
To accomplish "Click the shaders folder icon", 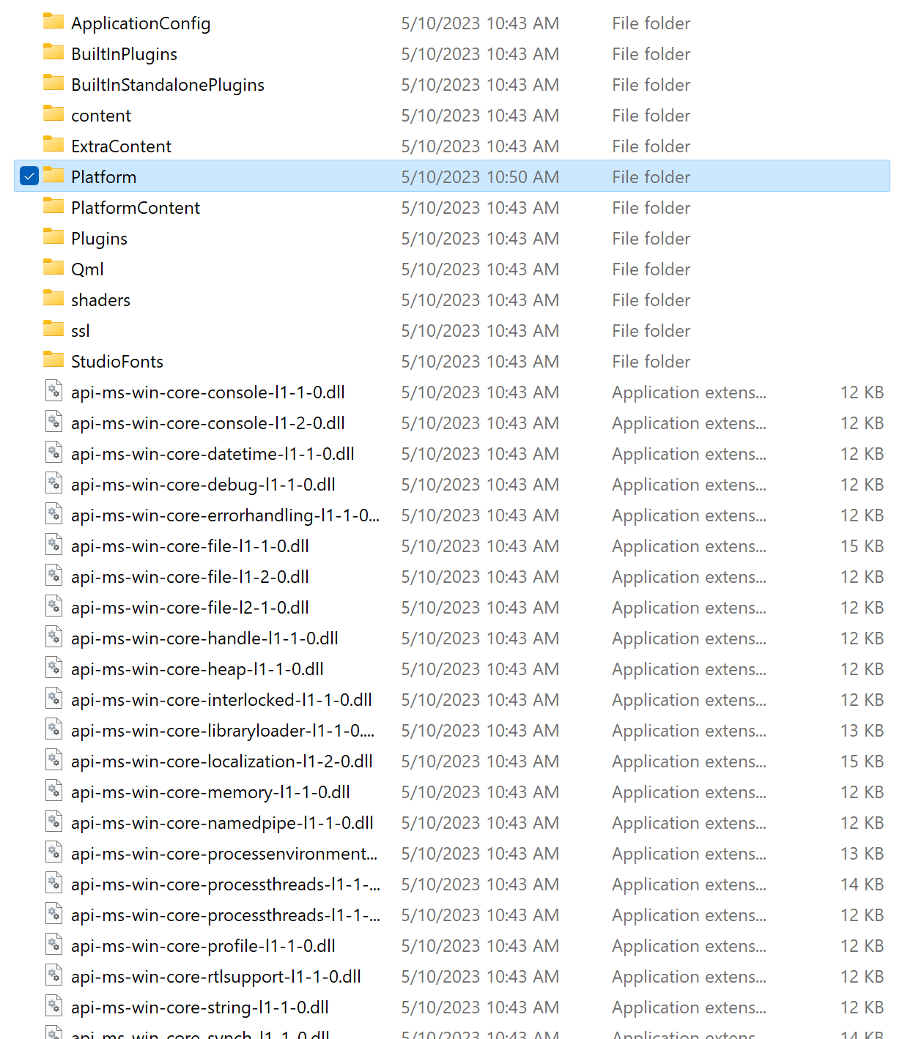I will point(53,299).
